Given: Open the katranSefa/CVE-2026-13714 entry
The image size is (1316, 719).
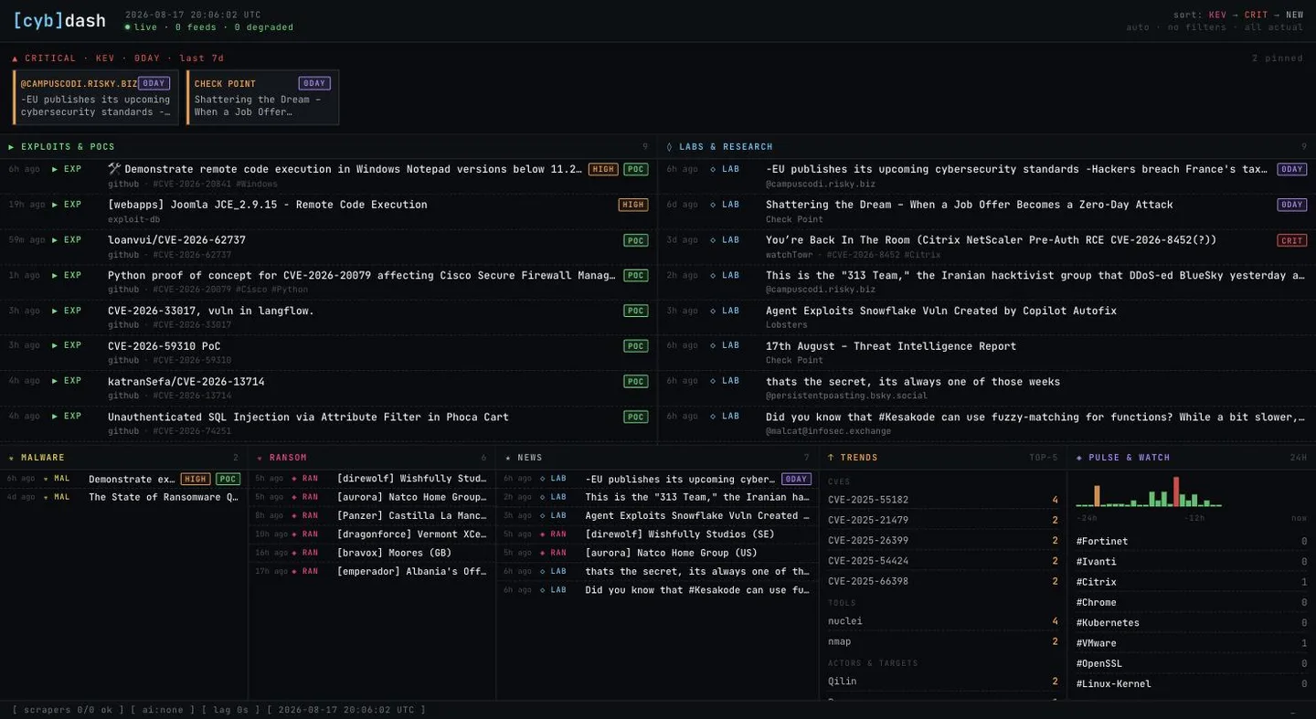Looking at the screenshot, I should tap(328, 387).
